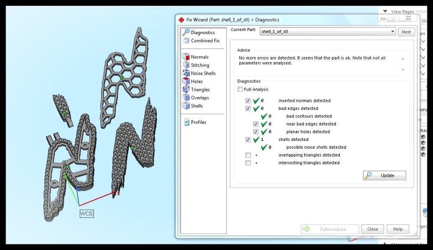Enable intersecting triangles detected checkbox

pyautogui.click(x=248, y=163)
